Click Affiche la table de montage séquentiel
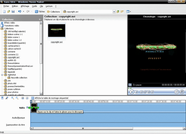 (x=50, y=98)
